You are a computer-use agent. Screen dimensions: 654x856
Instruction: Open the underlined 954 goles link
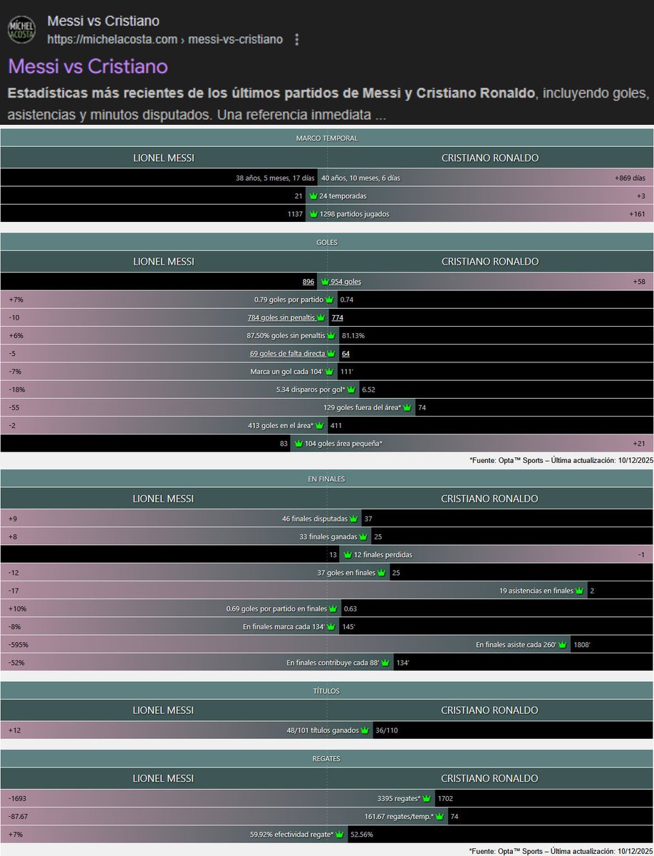tap(346, 282)
